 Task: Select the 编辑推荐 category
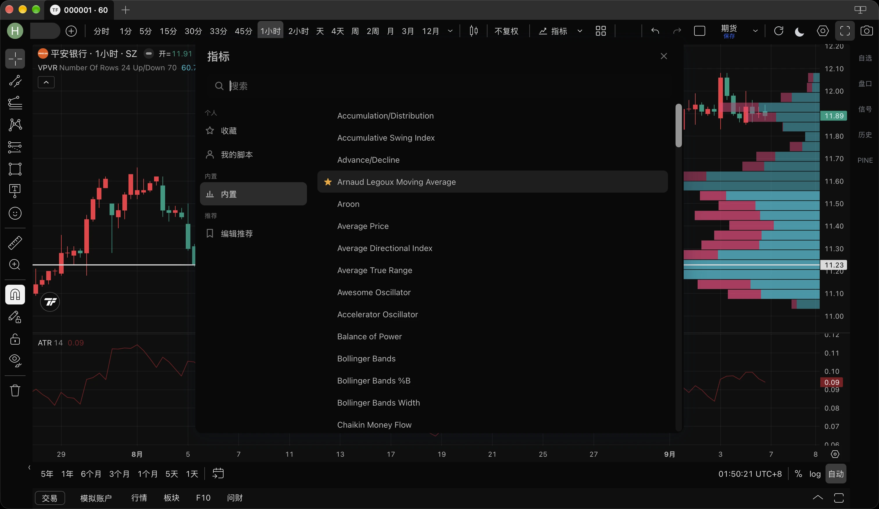click(253, 233)
